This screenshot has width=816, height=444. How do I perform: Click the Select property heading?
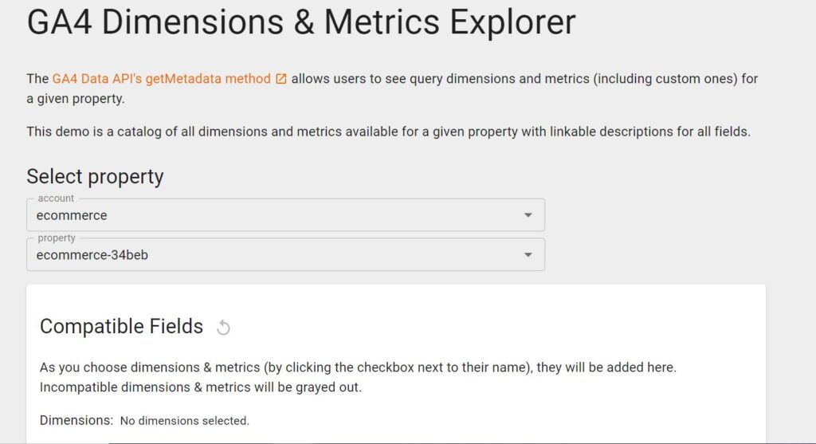click(96, 176)
